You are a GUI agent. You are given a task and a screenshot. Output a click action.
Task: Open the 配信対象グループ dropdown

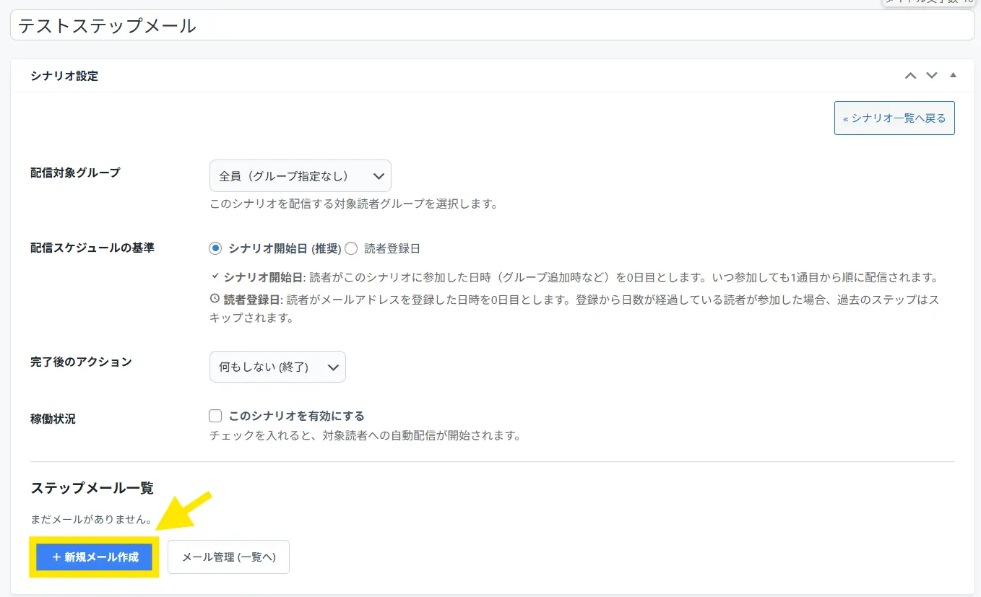[300, 176]
